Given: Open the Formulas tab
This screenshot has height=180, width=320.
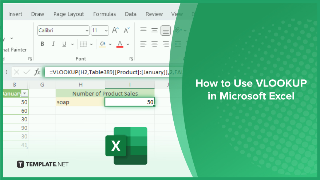Looking at the screenshot, I should (x=104, y=14).
